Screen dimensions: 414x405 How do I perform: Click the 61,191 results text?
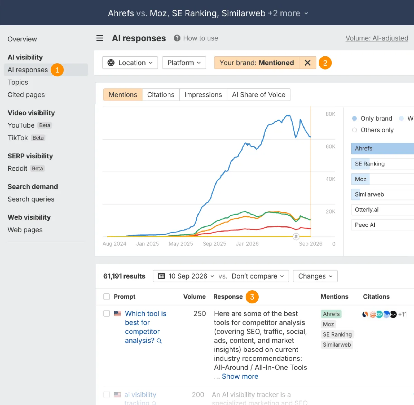pos(124,276)
